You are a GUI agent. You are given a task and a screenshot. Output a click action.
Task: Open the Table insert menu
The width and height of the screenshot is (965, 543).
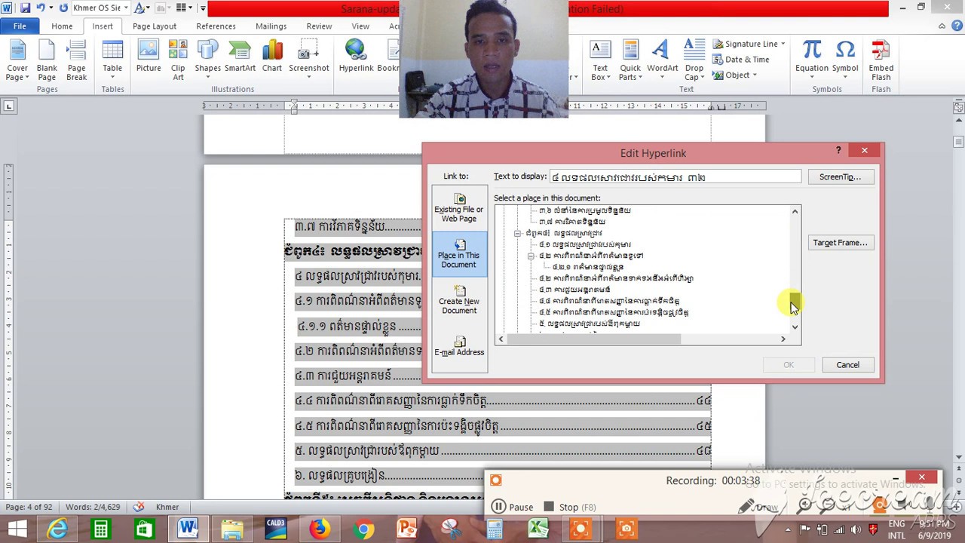[x=112, y=61]
